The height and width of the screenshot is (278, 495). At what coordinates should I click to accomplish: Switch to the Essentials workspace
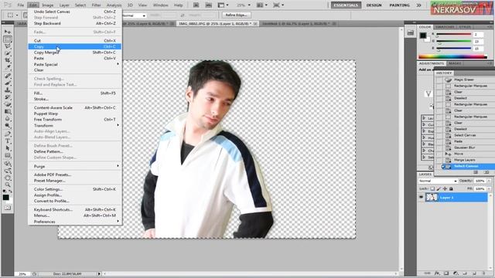[x=346, y=5]
